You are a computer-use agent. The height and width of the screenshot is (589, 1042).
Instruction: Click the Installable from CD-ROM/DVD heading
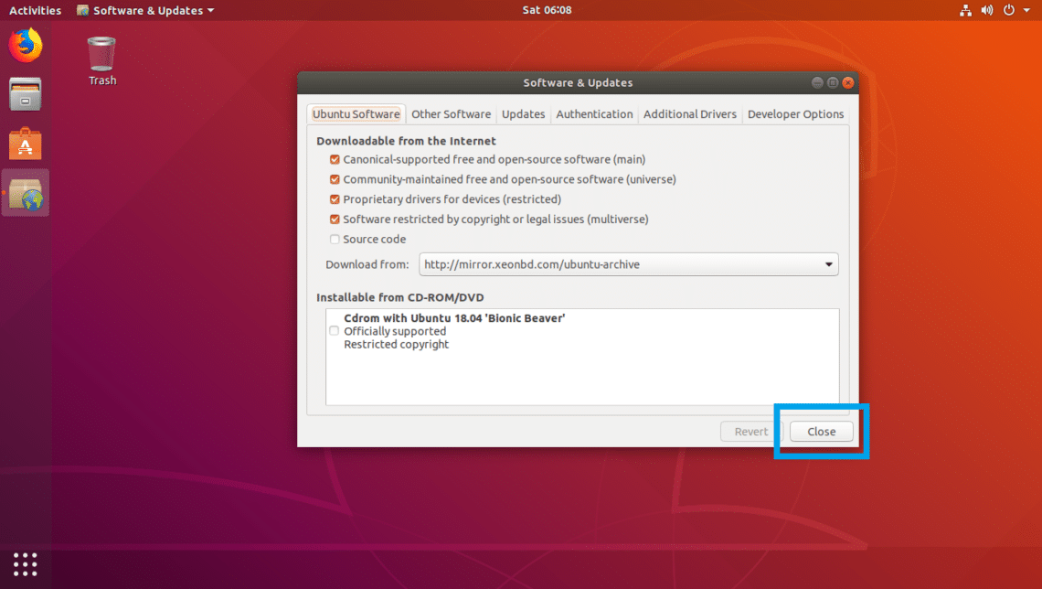(x=400, y=297)
